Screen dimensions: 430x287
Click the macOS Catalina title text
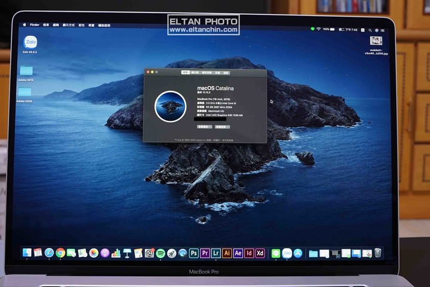click(216, 88)
